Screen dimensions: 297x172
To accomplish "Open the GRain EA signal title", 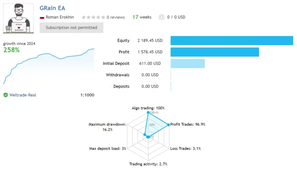I will point(52,8).
